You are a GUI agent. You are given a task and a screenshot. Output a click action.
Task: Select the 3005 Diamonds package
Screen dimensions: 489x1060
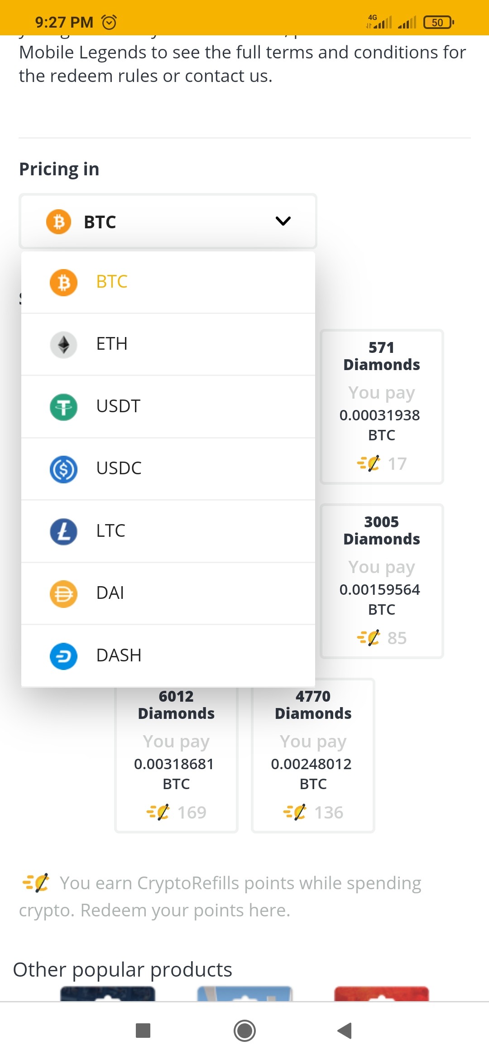(382, 581)
